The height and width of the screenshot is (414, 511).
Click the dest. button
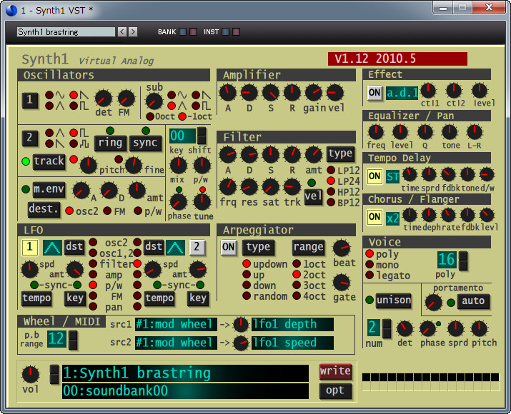click(44, 209)
